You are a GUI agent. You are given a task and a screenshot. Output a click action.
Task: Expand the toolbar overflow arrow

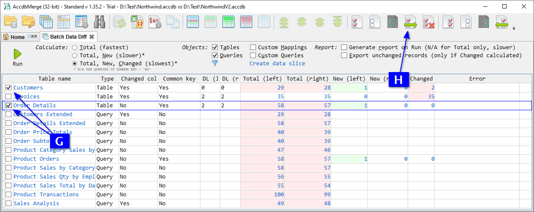click(514, 29)
